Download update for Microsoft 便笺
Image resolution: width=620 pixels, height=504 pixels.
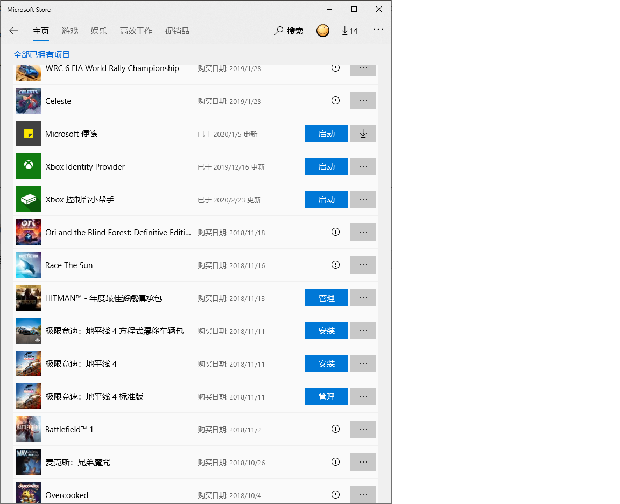click(x=363, y=134)
